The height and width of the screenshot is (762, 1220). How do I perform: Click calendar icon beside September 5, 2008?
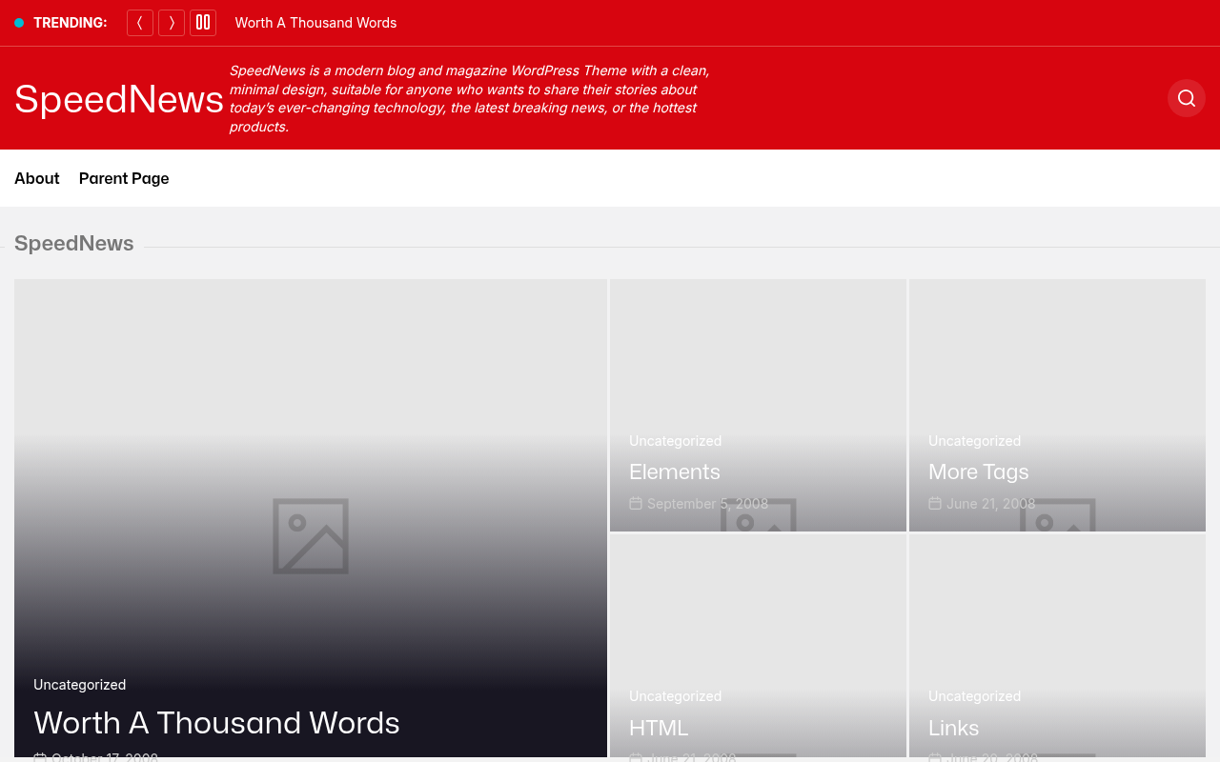tap(636, 503)
